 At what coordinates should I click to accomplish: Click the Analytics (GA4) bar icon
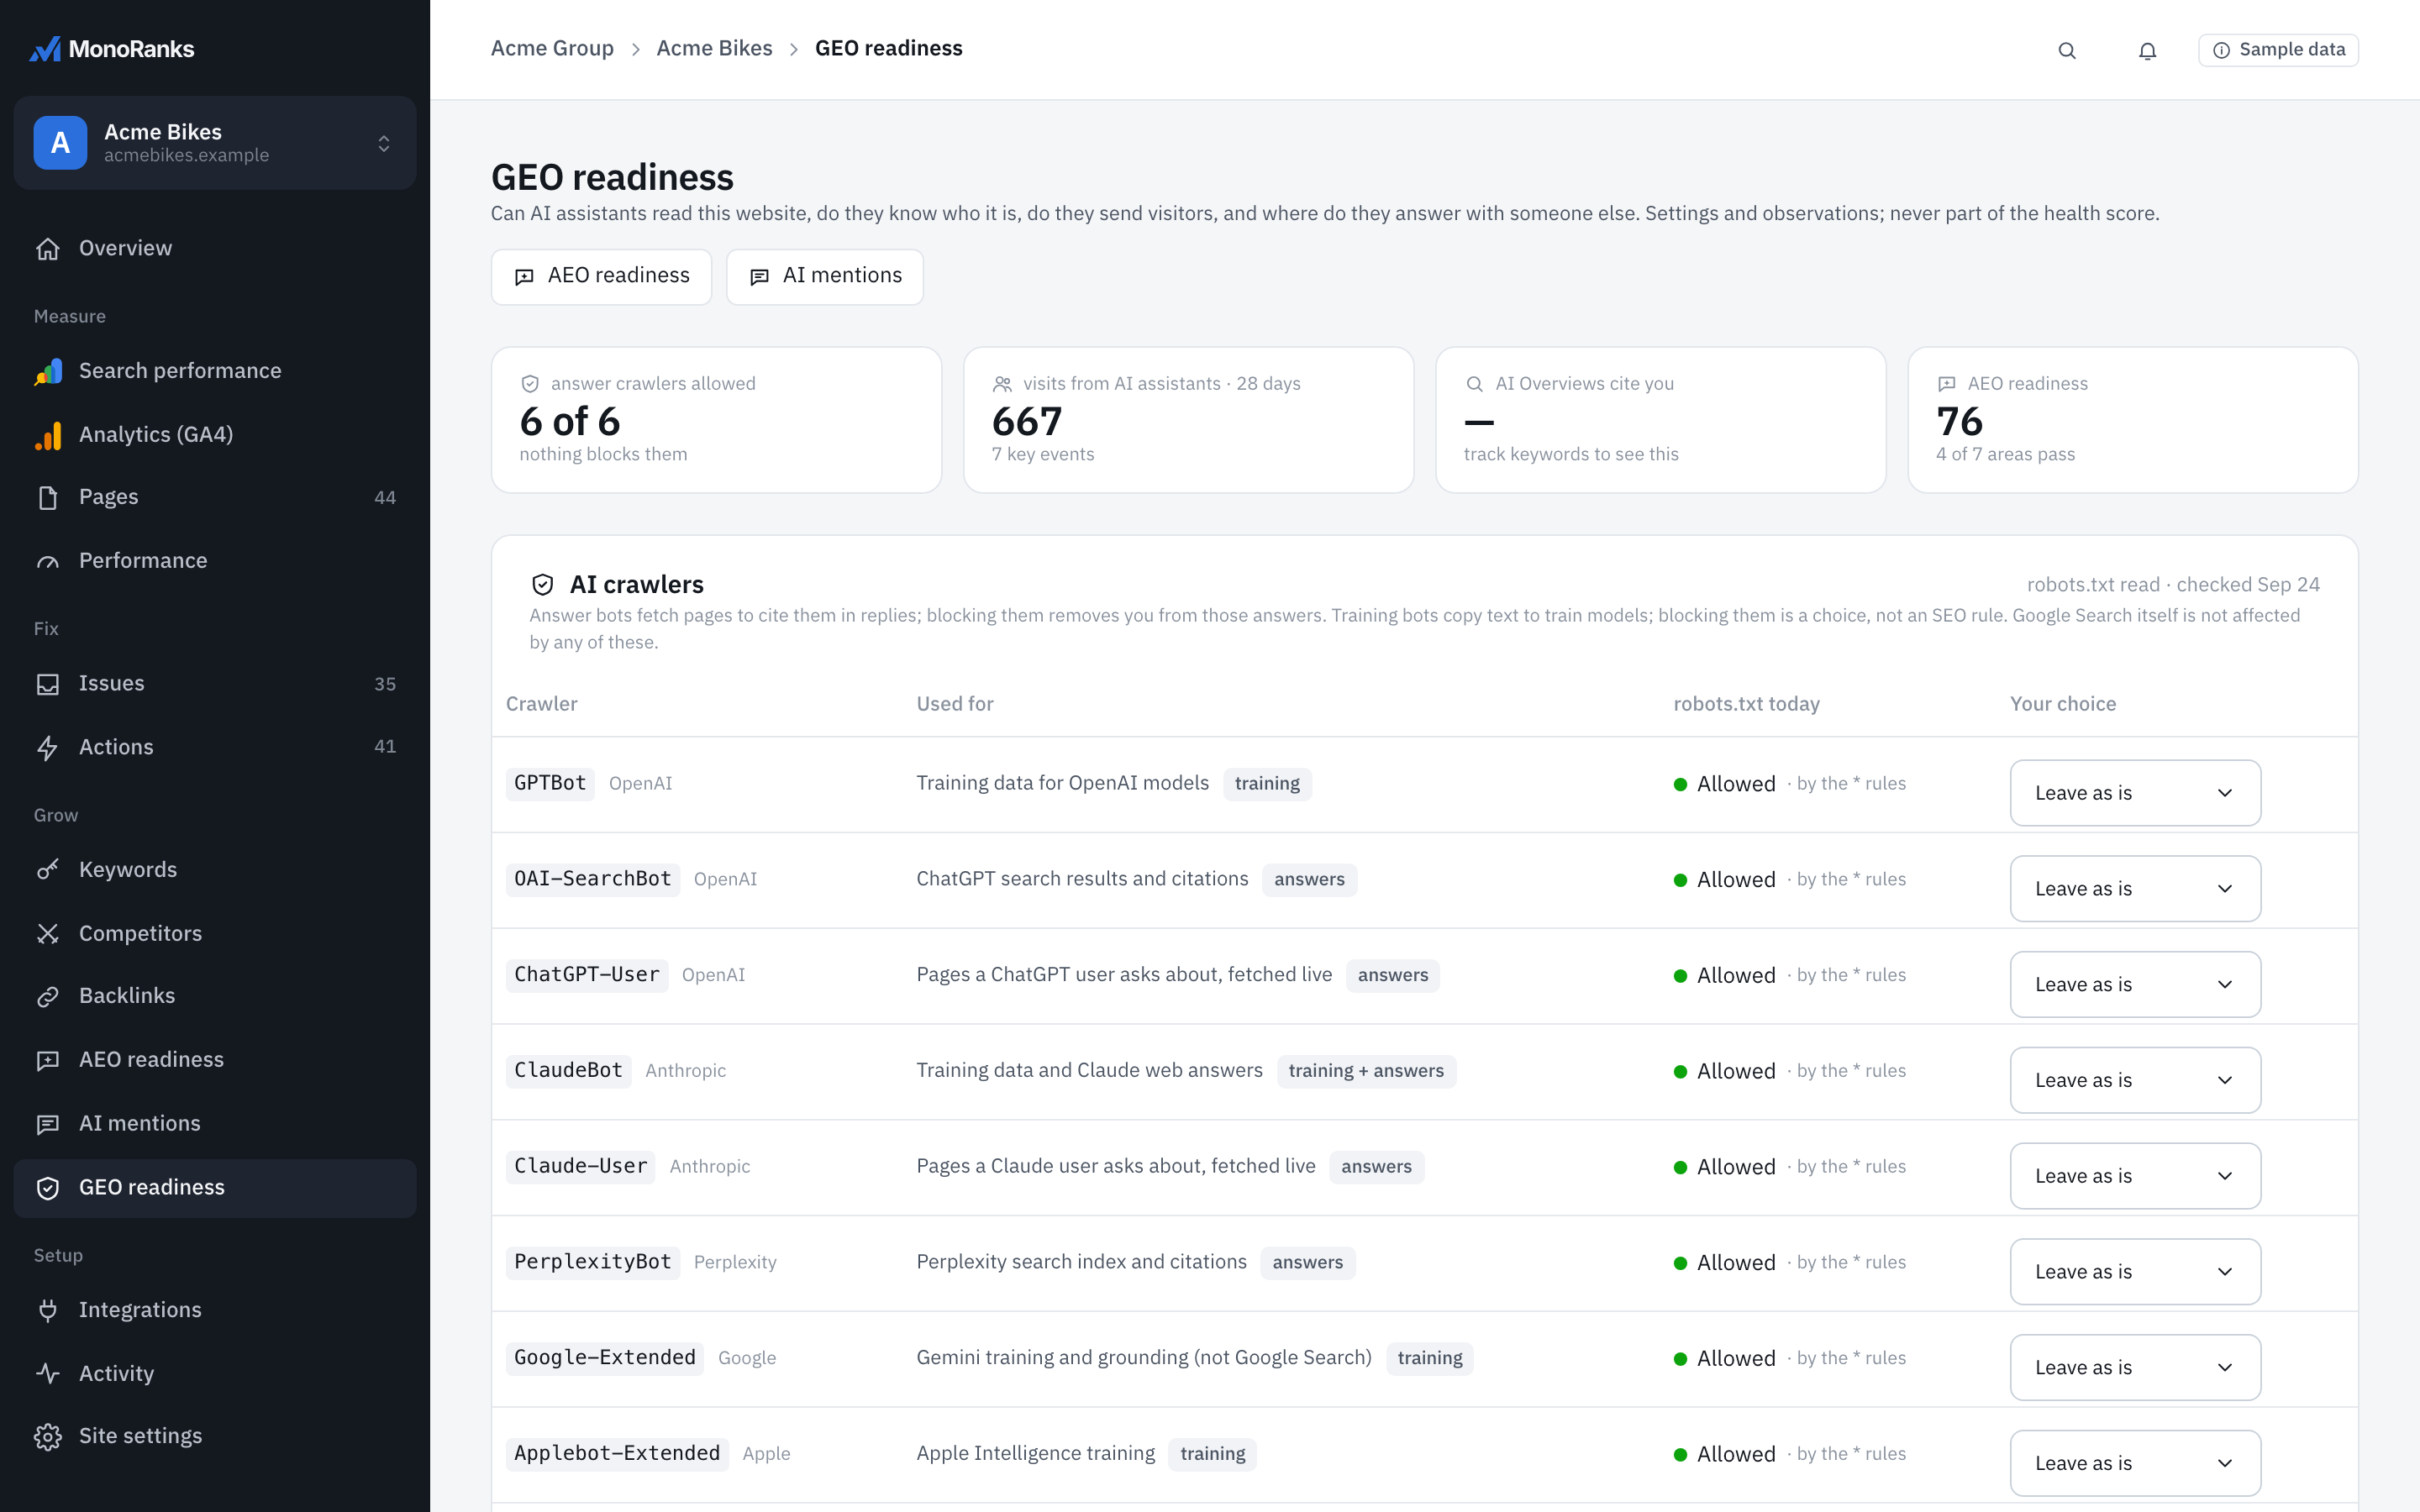pyautogui.click(x=48, y=435)
